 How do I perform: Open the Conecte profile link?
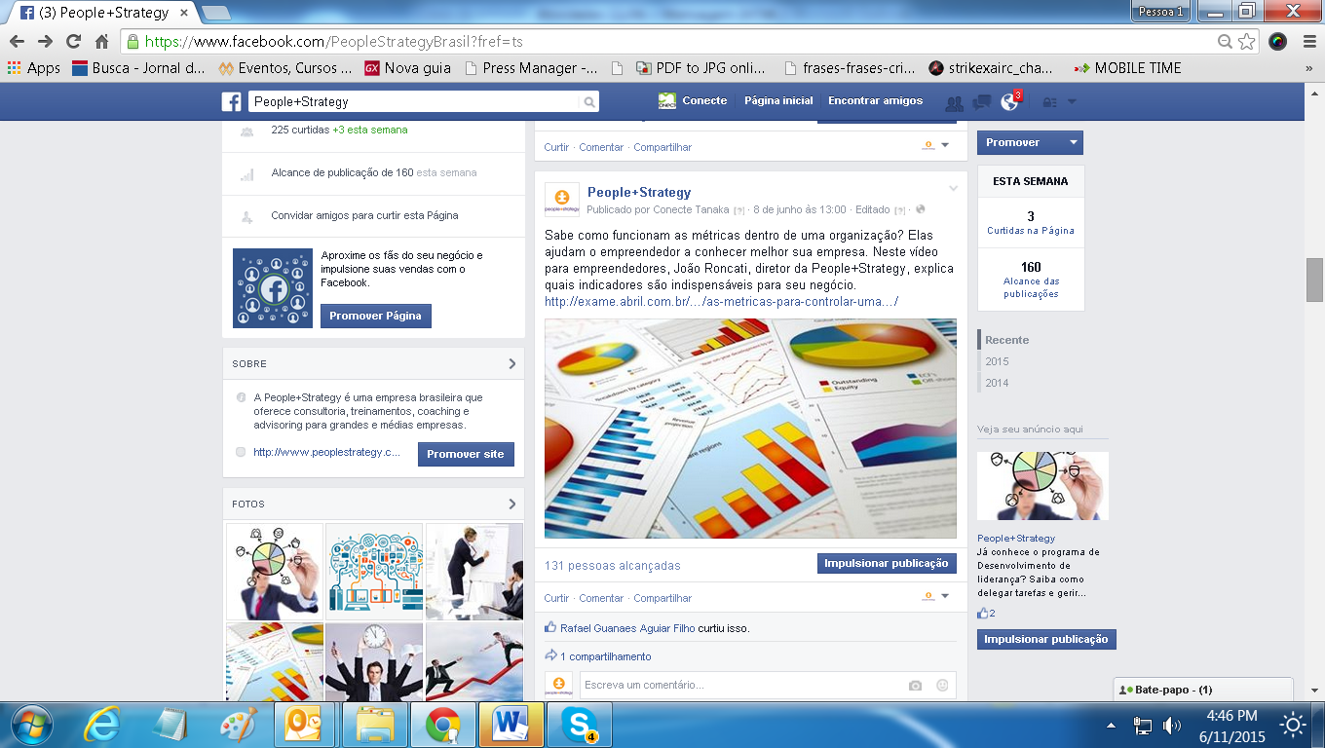[x=693, y=101]
